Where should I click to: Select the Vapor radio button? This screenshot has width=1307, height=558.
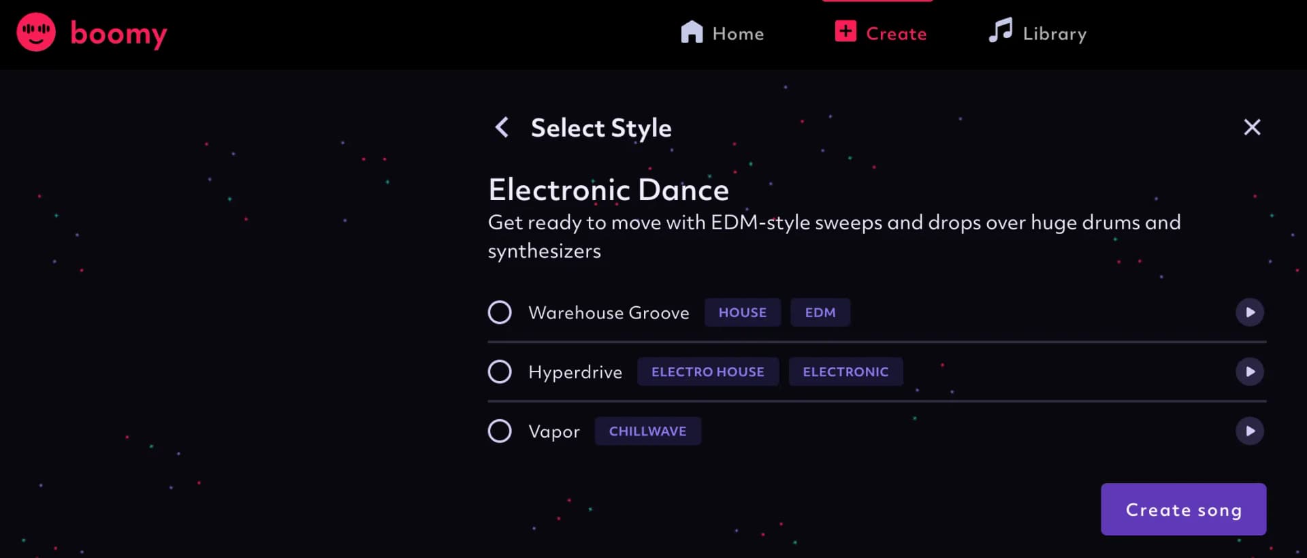click(500, 431)
